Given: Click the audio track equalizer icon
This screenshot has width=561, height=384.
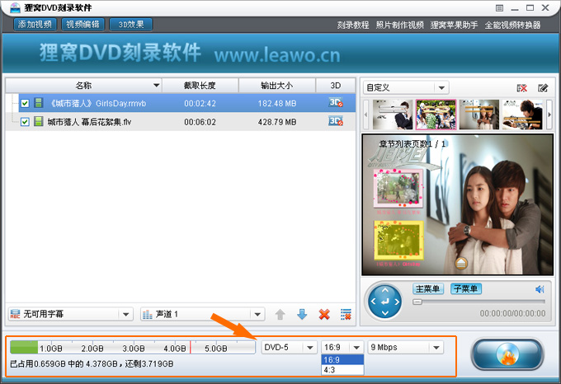Looking at the screenshot, I should pos(148,314).
